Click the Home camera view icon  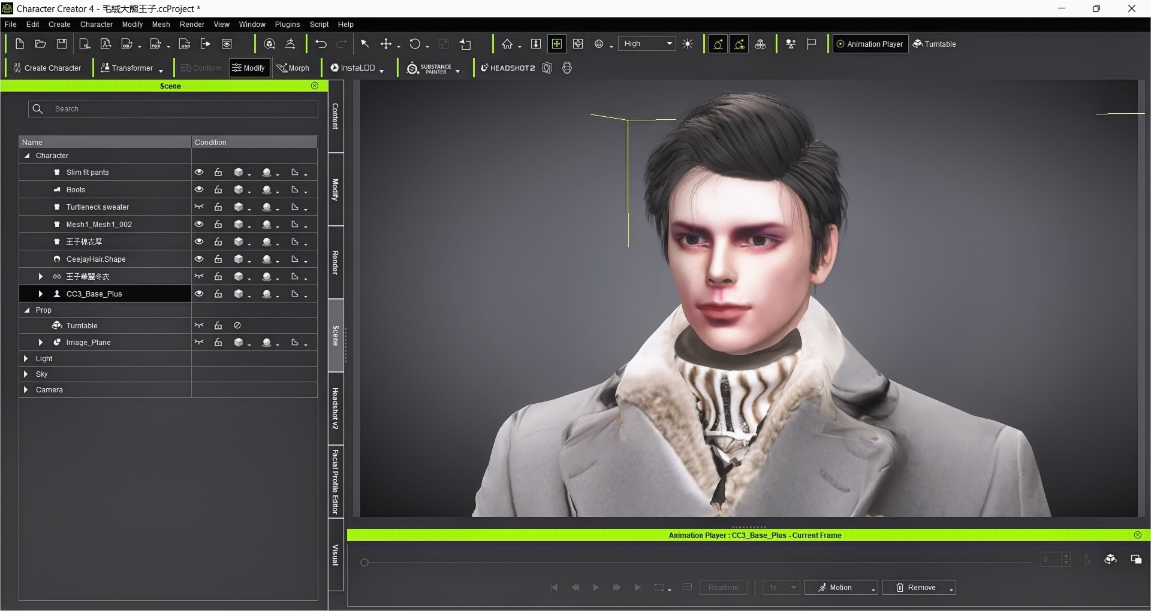(x=507, y=44)
